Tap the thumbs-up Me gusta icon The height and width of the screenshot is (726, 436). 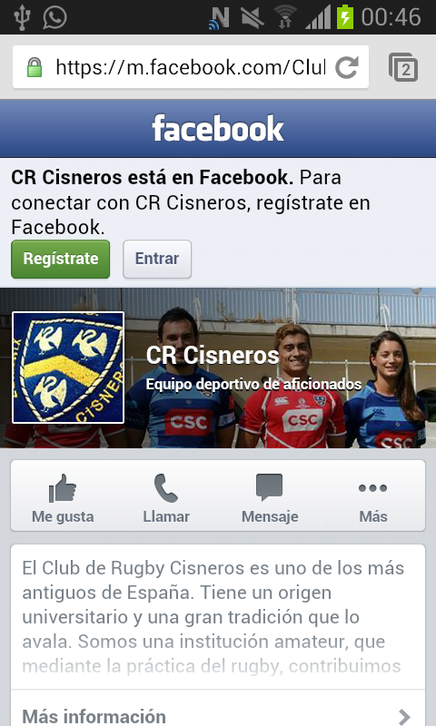point(63,488)
